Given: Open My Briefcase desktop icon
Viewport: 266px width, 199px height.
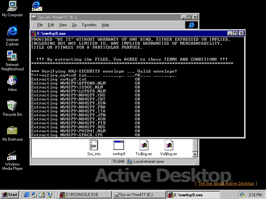Looking at the screenshot, I should tap(12, 134).
